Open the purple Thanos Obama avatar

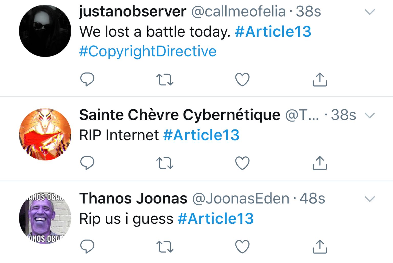[45, 218]
